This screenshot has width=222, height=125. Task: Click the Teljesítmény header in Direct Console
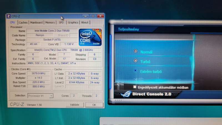128,29
